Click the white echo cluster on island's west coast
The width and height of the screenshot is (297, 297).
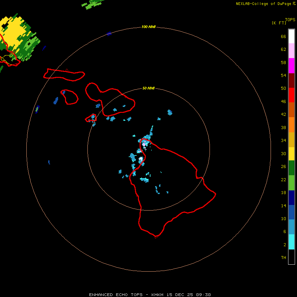[141, 159]
